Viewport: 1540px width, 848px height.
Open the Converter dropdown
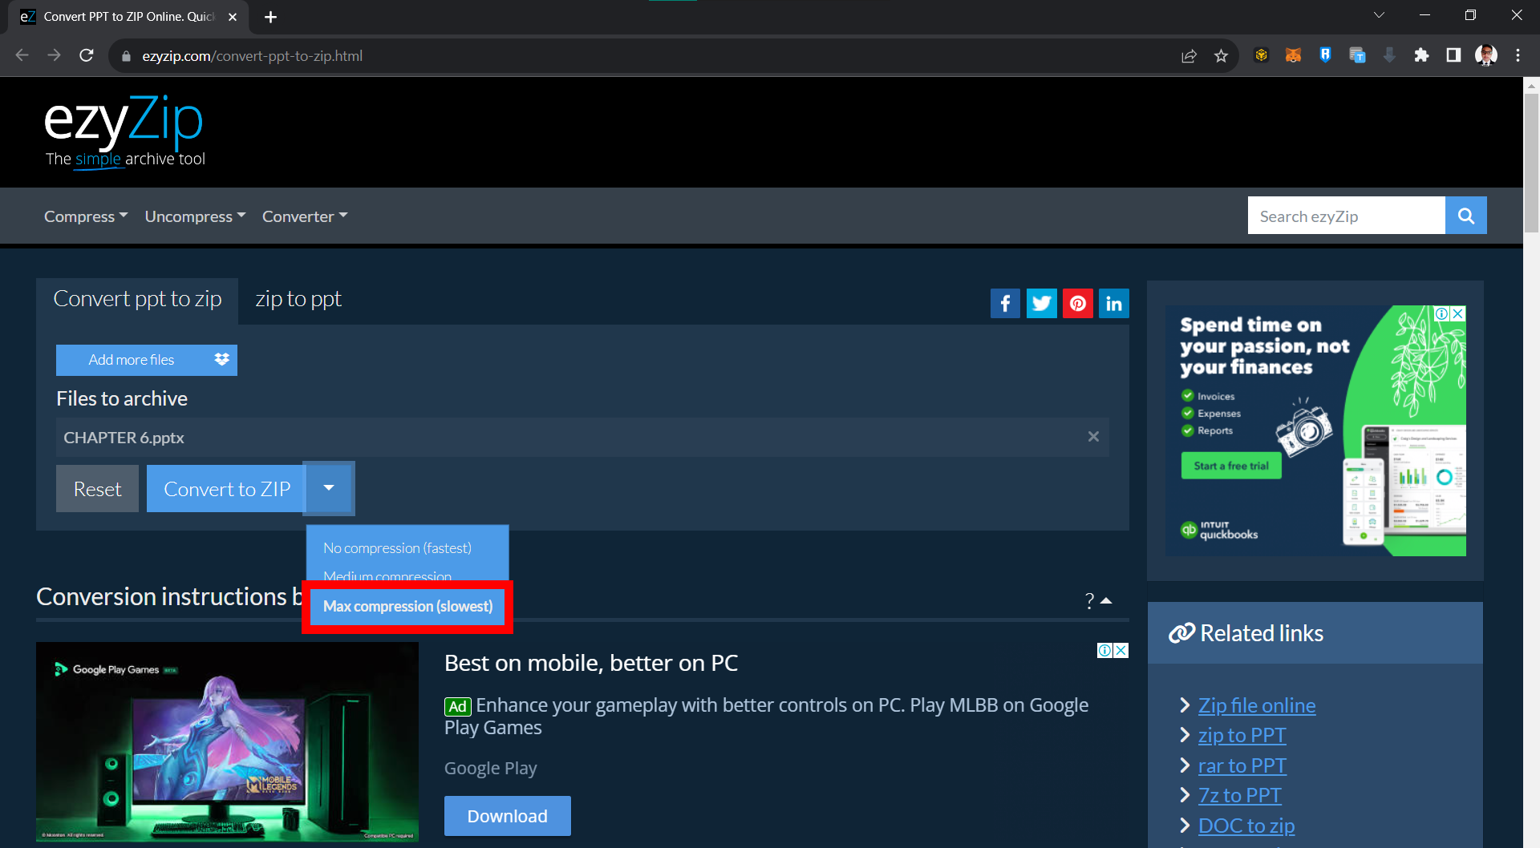(304, 216)
